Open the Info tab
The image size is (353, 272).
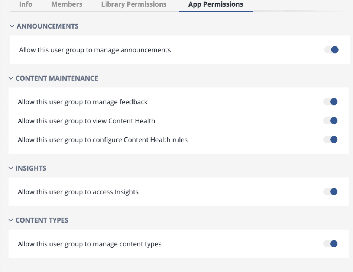(26, 4)
